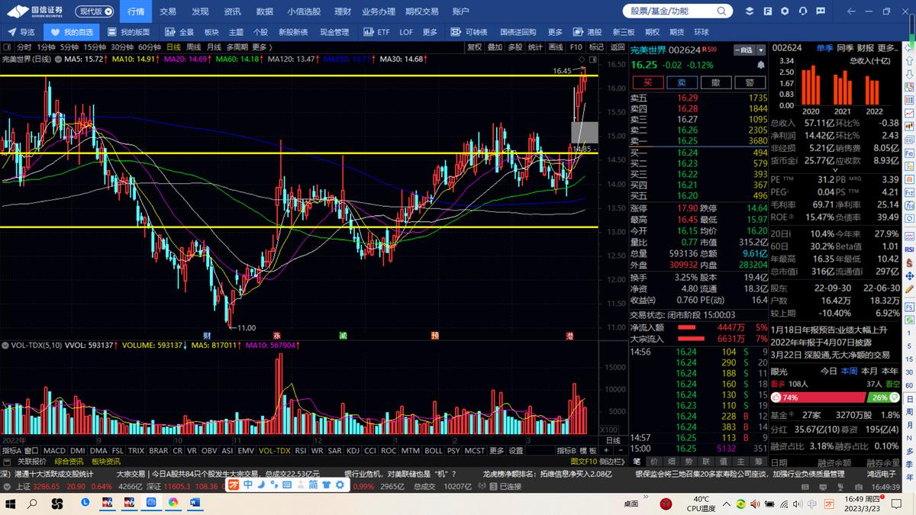Open the 画线 drawing tool
Image resolution: width=916 pixels, height=515 pixels.
point(556,47)
